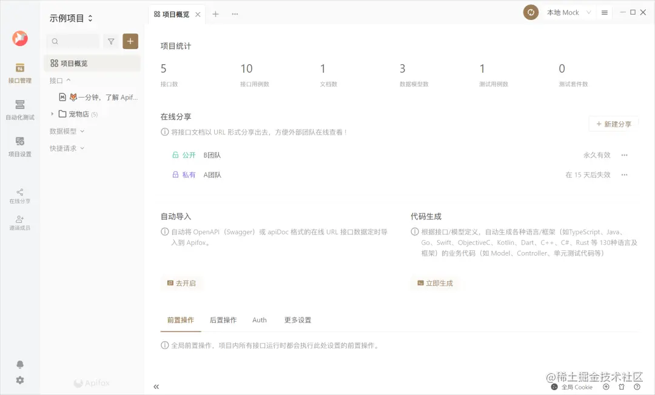Open 全局 Cookie in the status bar

572,387
